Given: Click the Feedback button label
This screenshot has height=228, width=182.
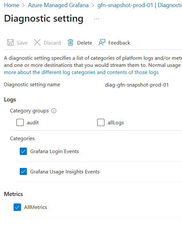Looking at the screenshot, I should click(x=119, y=43).
